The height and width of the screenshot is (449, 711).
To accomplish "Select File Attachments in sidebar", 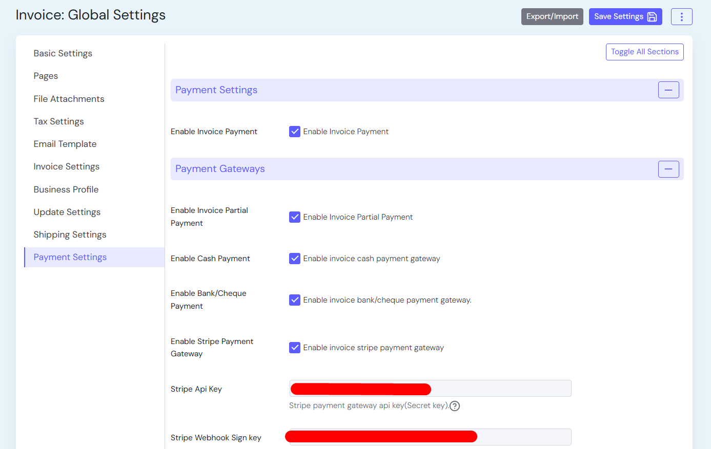I will pos(69,99).
